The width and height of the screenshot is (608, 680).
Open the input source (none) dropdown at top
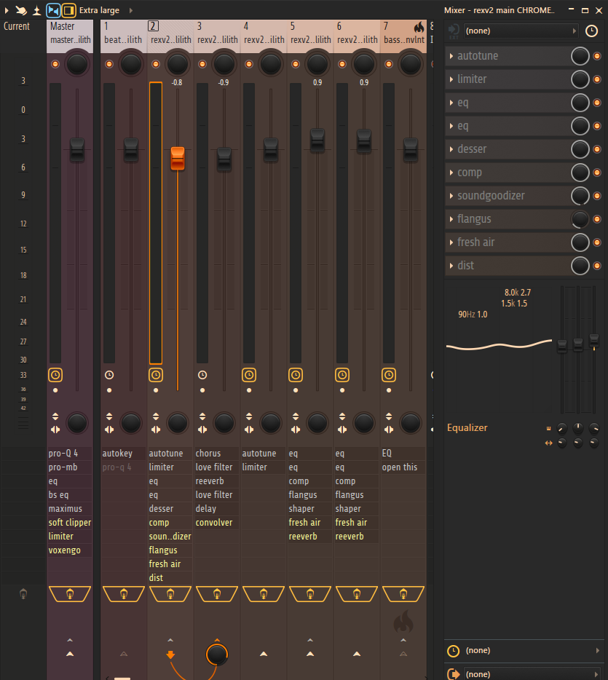[x=521, y=31]
